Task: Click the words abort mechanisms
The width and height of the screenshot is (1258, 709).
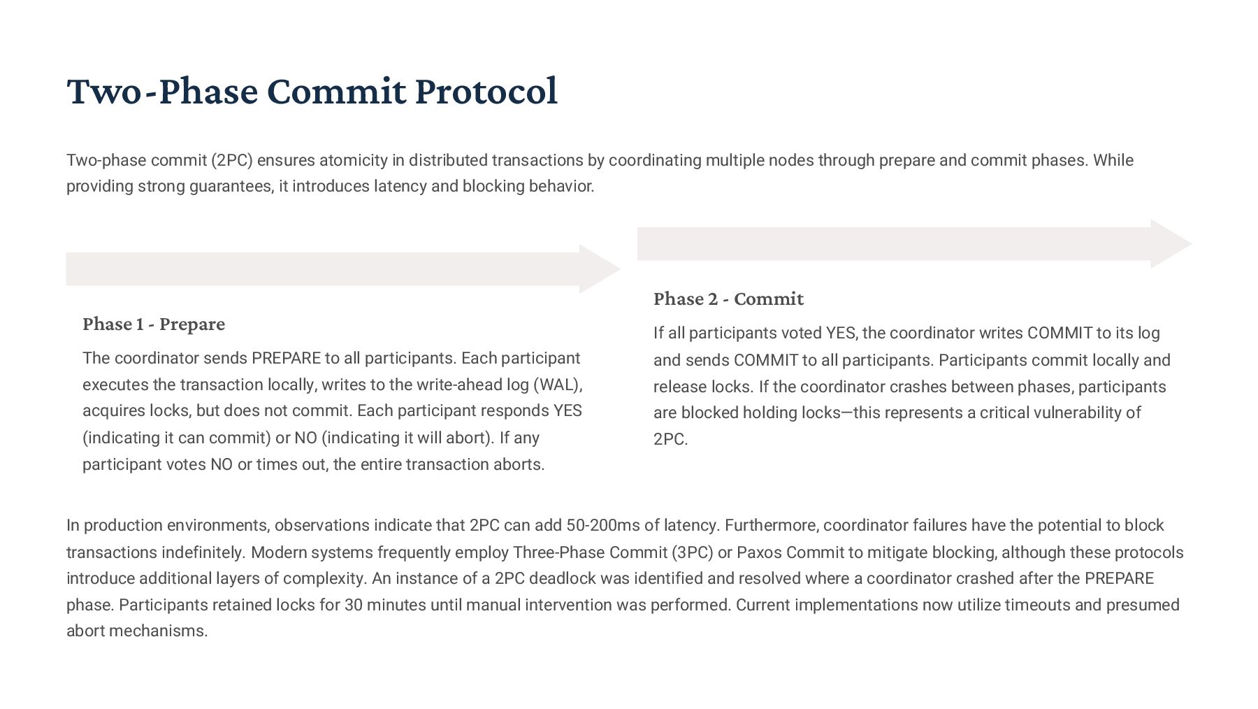Action: pos(137,631)
